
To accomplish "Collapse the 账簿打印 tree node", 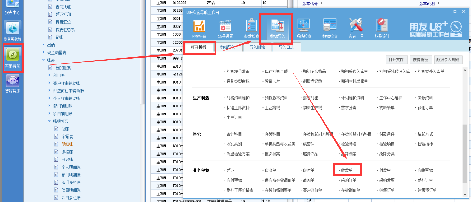I will click(x=49, y=121).
